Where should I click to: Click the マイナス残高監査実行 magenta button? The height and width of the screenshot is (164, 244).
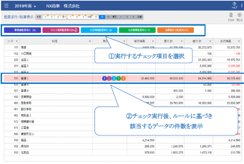tap(61, 30)
